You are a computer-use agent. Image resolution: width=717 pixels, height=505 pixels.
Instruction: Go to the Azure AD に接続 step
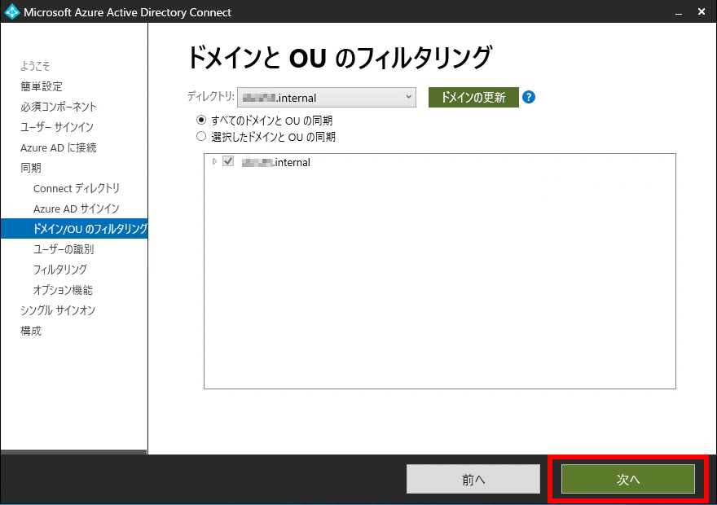59,147
